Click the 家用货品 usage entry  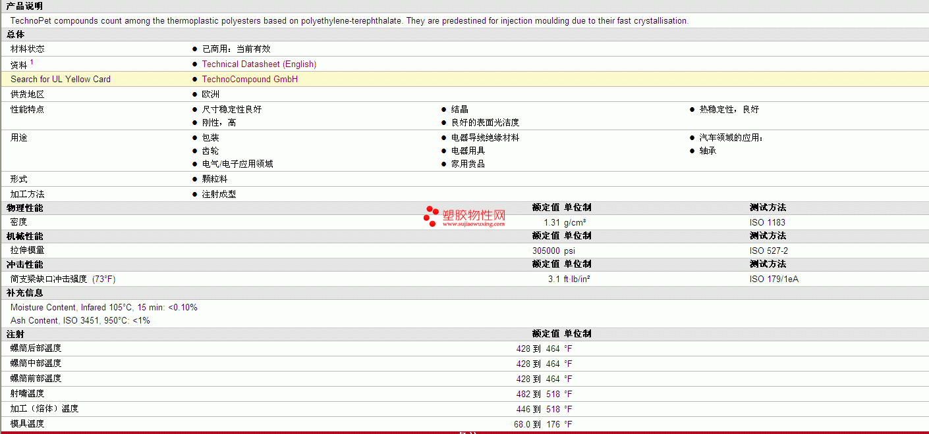tap(468, 164)
